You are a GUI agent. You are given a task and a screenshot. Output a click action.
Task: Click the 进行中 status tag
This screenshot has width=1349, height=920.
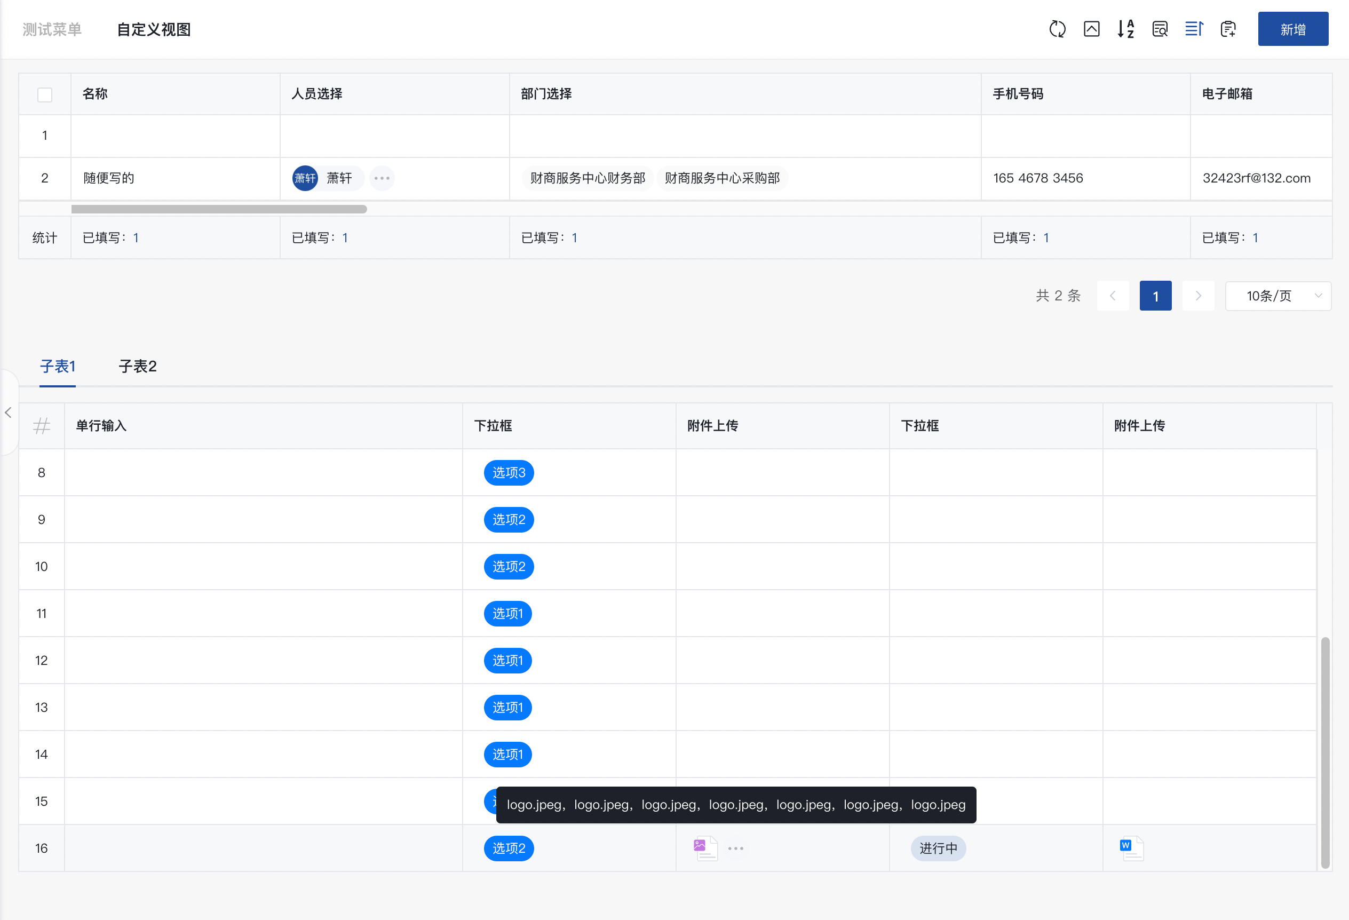coord(938,848)
